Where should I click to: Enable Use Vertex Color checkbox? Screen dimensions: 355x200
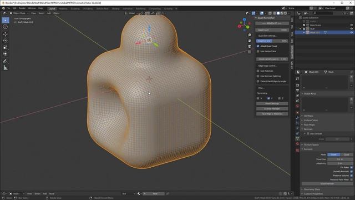pyautogui.click(x=258, y=51)
